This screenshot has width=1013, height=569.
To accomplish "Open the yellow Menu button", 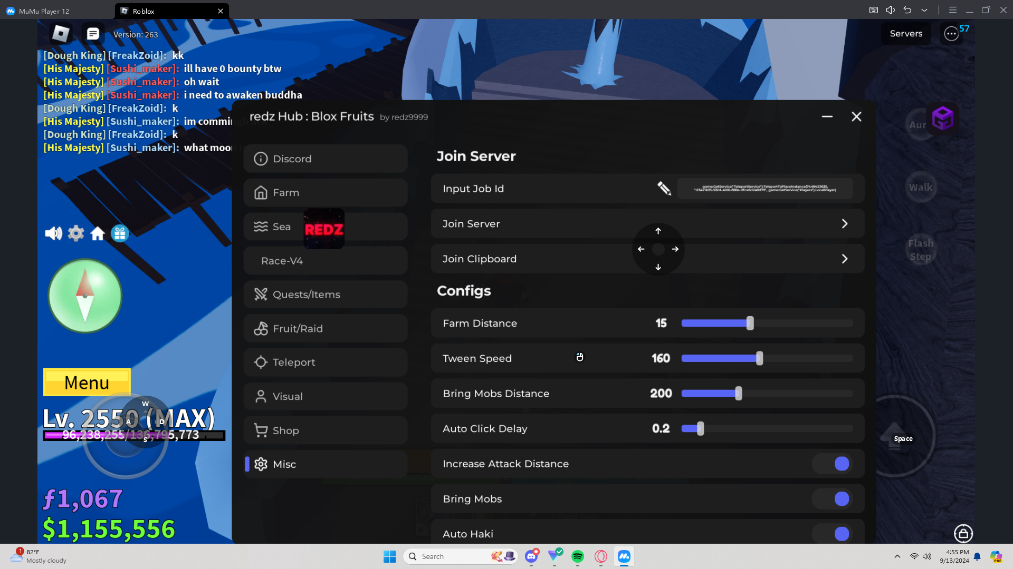I will pyautogui.click(x=87, y=382).
